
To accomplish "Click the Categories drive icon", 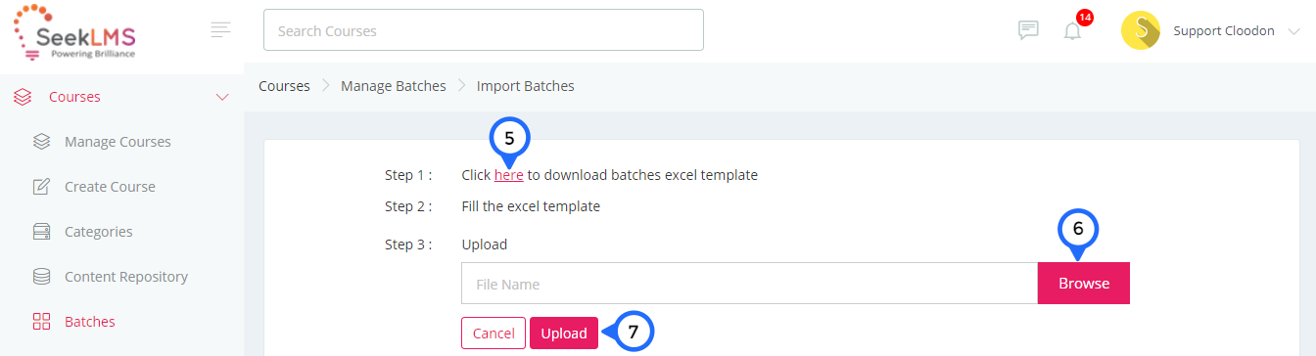I will (x=41, y=232).
